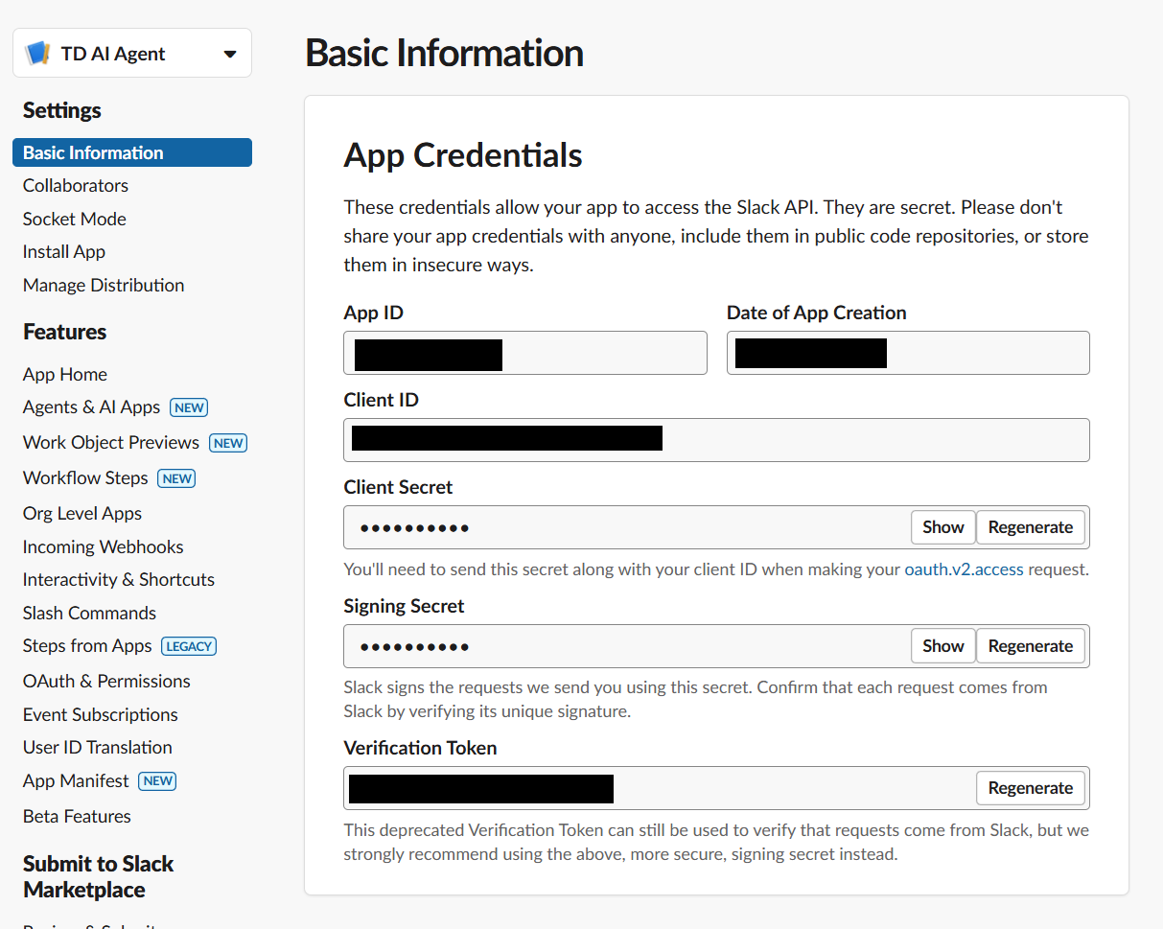Open App Home feature

(x=65, y=374)
